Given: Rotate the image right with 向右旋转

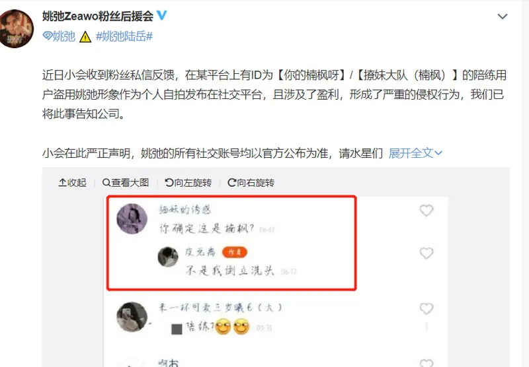Looking at the screenshot, I should point(251,182).
